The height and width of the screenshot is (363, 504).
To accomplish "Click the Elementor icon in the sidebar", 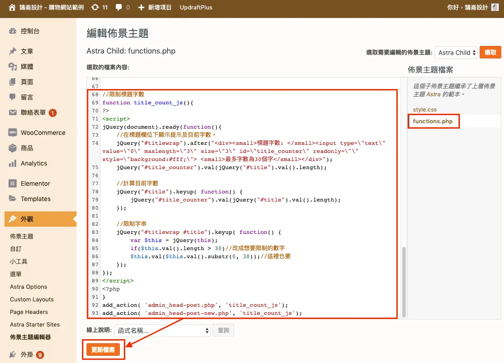I will pos(13,184).
